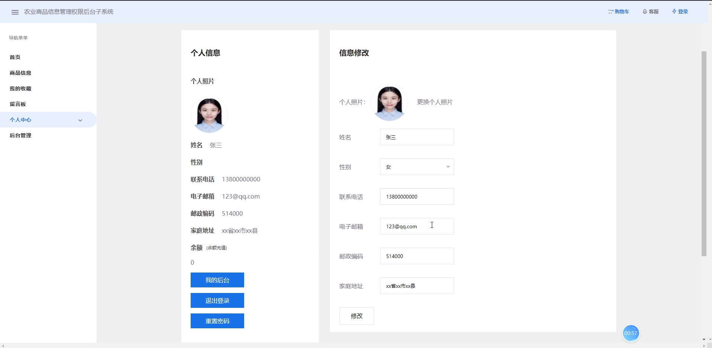712x348 pixels.
Task: Click the 退出登录 button
Action: point(217,300)
